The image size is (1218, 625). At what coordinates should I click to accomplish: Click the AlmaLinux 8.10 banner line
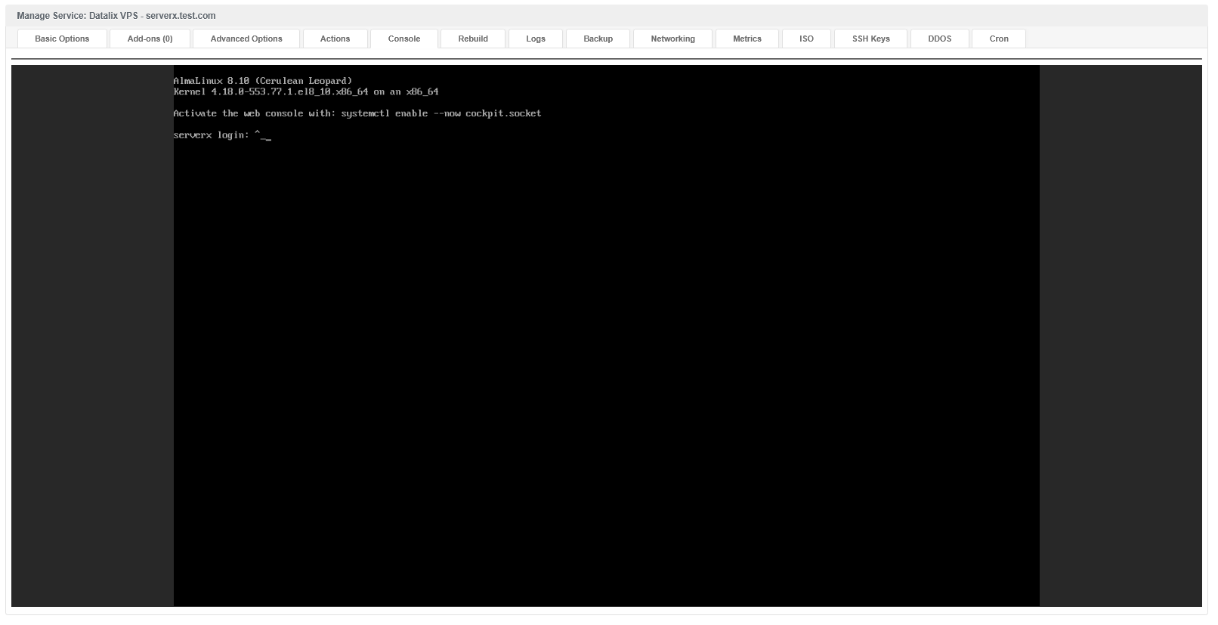[x=262, y=81]
